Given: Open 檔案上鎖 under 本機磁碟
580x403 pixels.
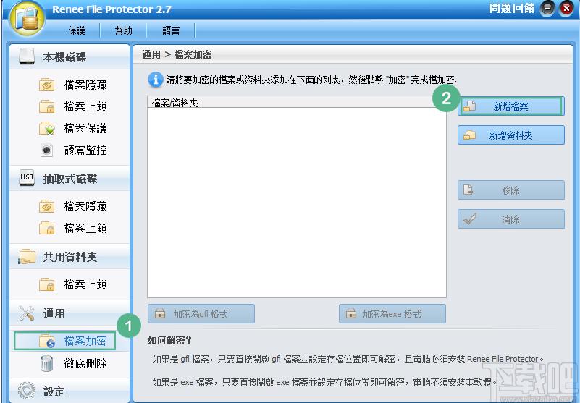Looking at the screenshot, I should pyautogui.click(x=85, y=107).
